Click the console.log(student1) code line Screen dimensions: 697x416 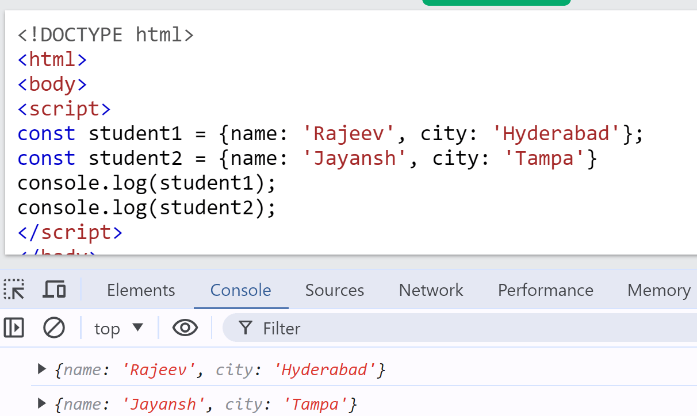click(147, 183)
